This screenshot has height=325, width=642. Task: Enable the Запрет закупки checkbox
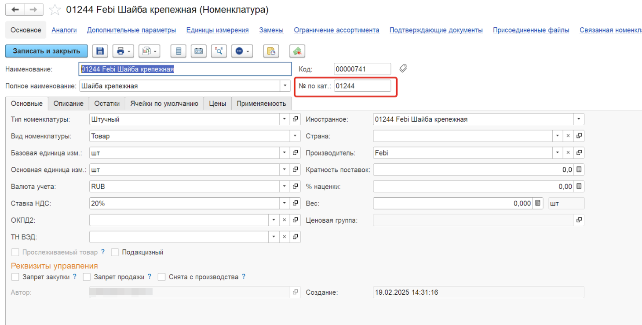(x=15, y=277)
